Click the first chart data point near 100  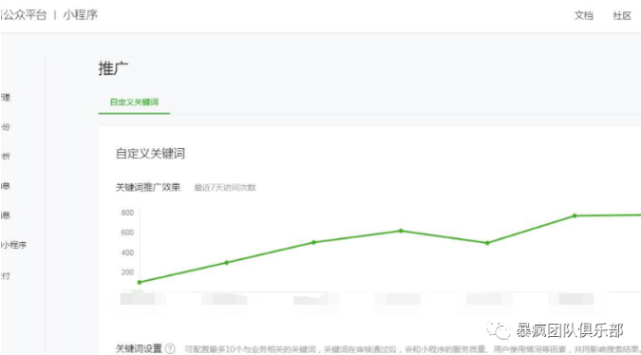click(140, 282)
